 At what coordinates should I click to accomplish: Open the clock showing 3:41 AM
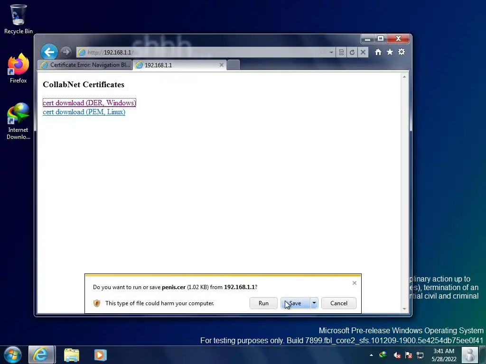point(444,355)
